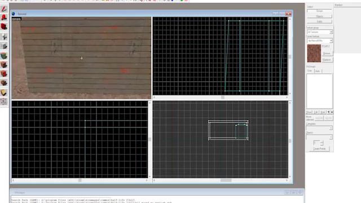Open the prefab Categories dropdown
Screen dimensions: 361x203
click(x=319, y=128)
